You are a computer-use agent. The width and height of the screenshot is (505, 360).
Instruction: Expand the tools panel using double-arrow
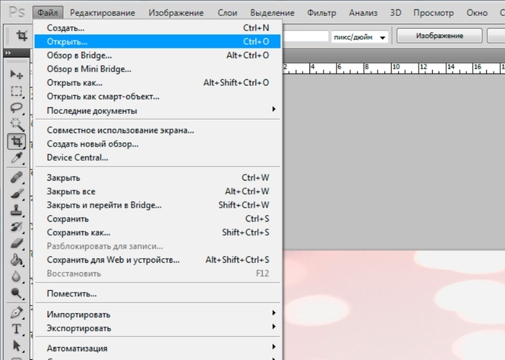pyautogui.click(x=8, y=53)
